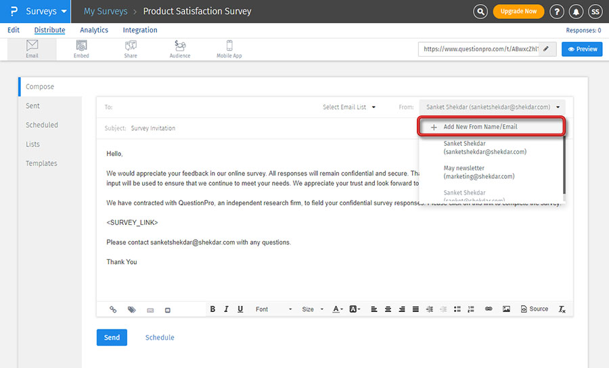Screen dimensions: 609x368
Task: Select the Embed distribution icon
Action: pyautogui.click(x=81, y=49)
